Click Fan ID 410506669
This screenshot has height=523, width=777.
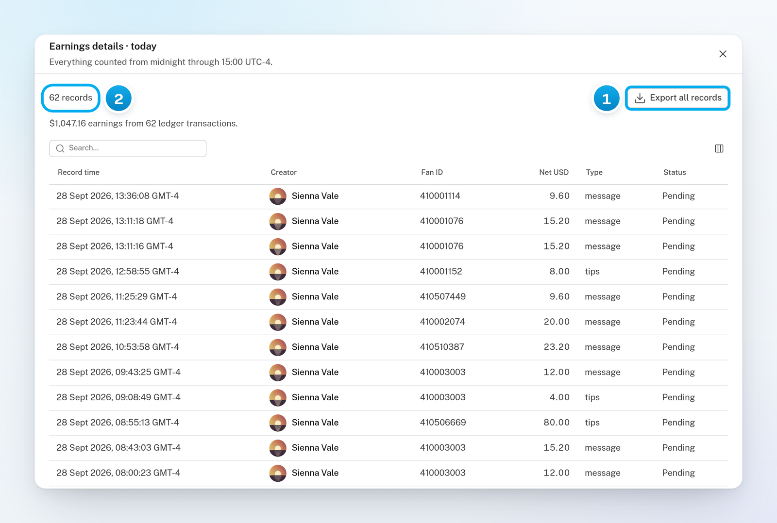point(443,423)
